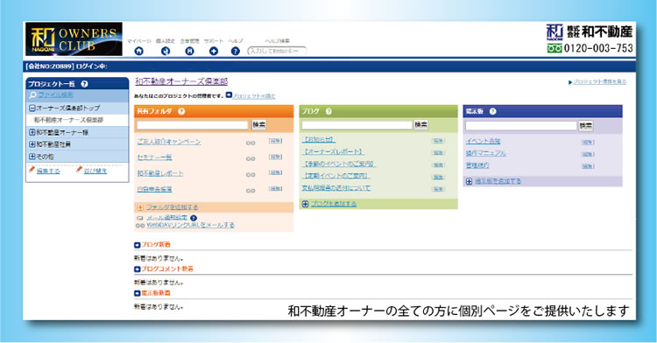The image size is (657, 343).
Task: Open 【オーナーズレポート】 blog
Action: point(333,152)
